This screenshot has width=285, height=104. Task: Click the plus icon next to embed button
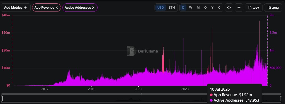click(x=239, y=8)
